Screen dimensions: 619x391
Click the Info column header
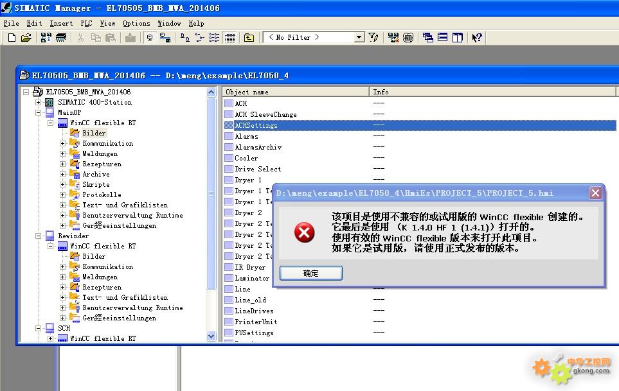[492, 92]
